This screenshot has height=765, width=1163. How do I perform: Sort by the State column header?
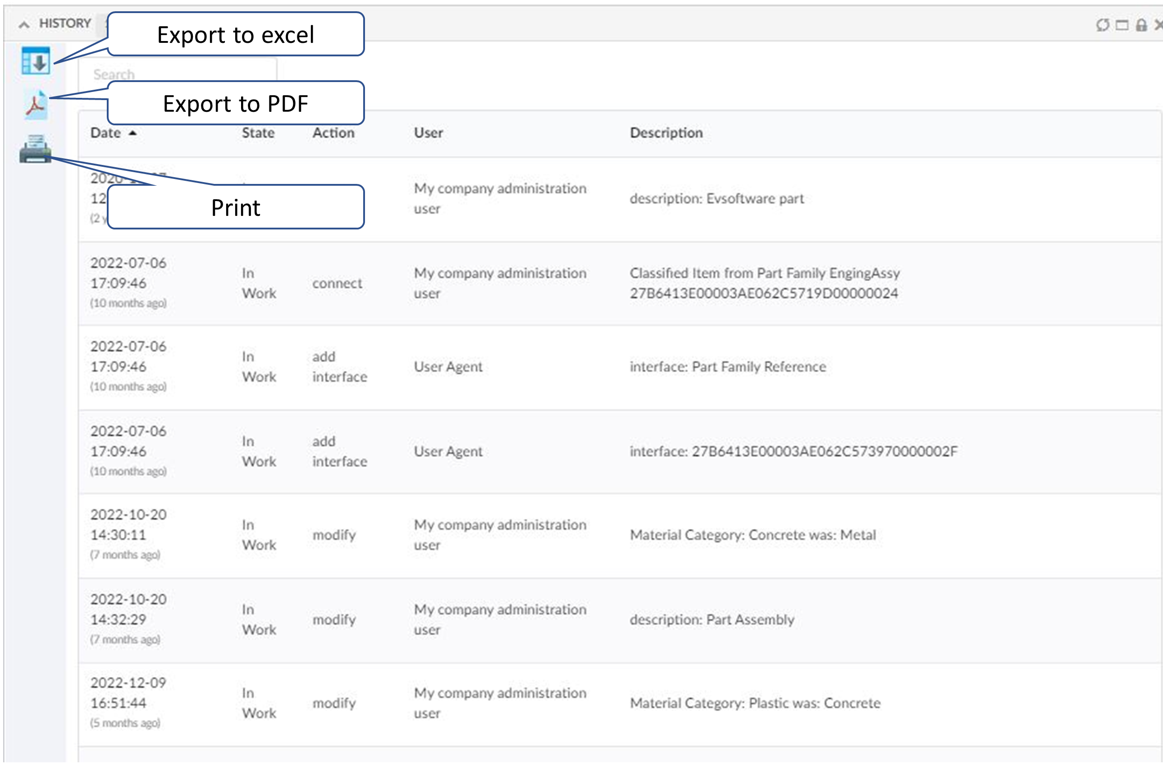click(x=258, y=133)
